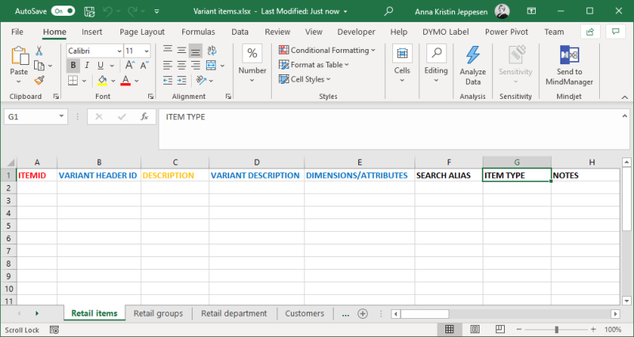Viewport: 634px width, 337px height.
Task: Select the Retail groups sheet
Action: pyautogui.click(x=158, y=313)
